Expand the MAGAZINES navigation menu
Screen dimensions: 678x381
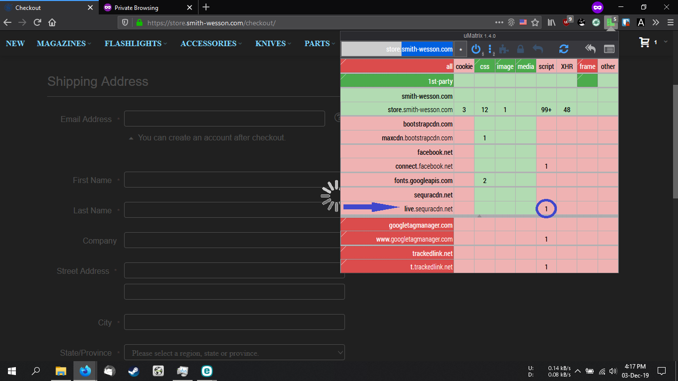pyautogui.click(x=64, y=43)
